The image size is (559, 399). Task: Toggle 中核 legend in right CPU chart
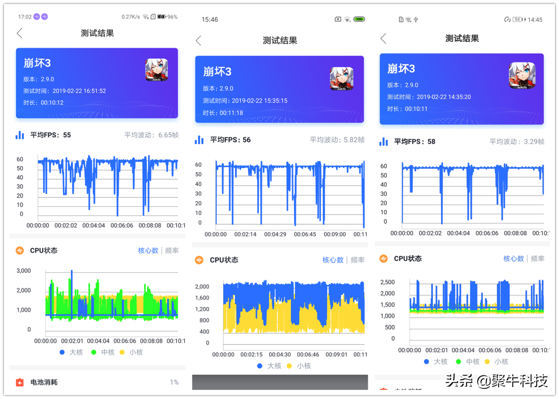tap(467, 362)
